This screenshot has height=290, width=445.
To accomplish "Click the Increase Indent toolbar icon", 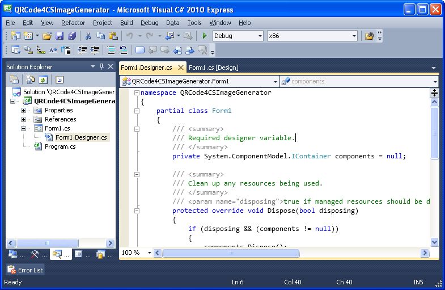I will 96,51.
